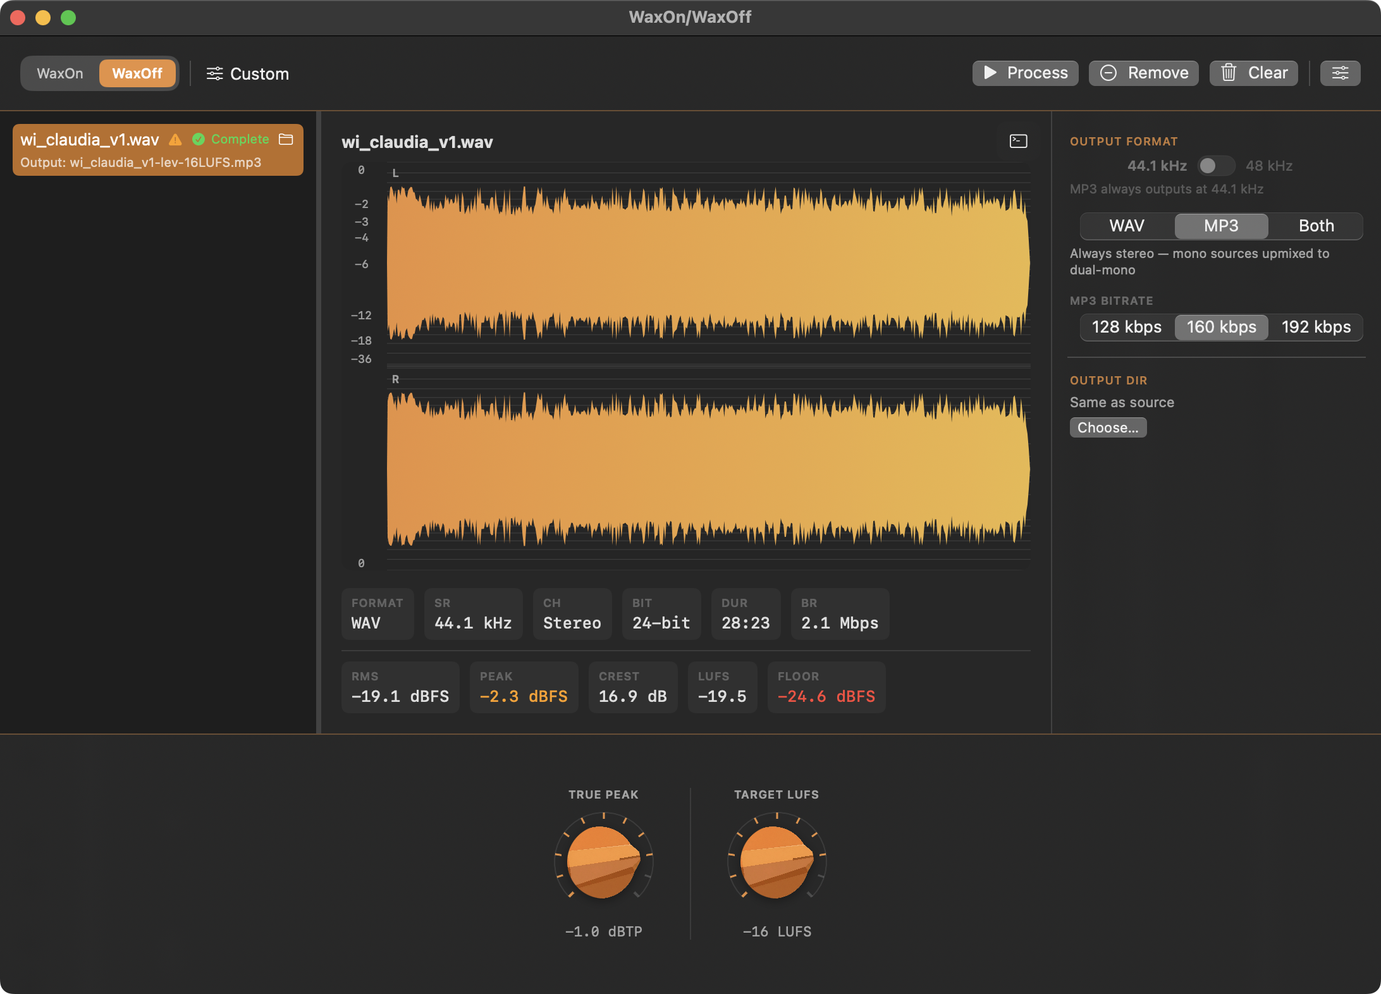1381x994 pixels.
Task: Click the LUFS -19.5 stat
Action: 722,687
